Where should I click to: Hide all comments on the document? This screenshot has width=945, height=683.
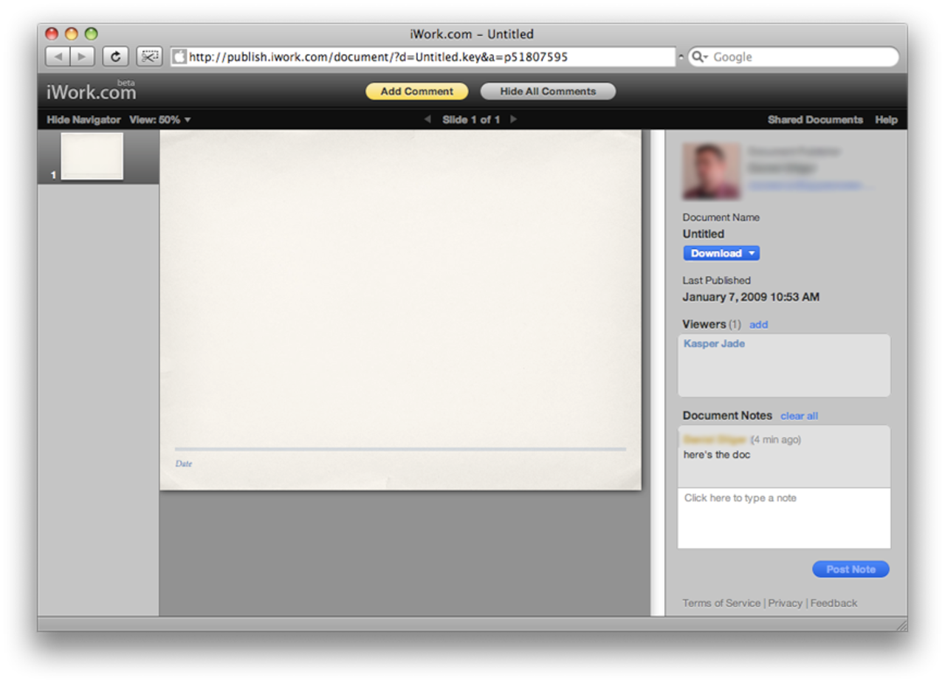[x=547, y=91]
